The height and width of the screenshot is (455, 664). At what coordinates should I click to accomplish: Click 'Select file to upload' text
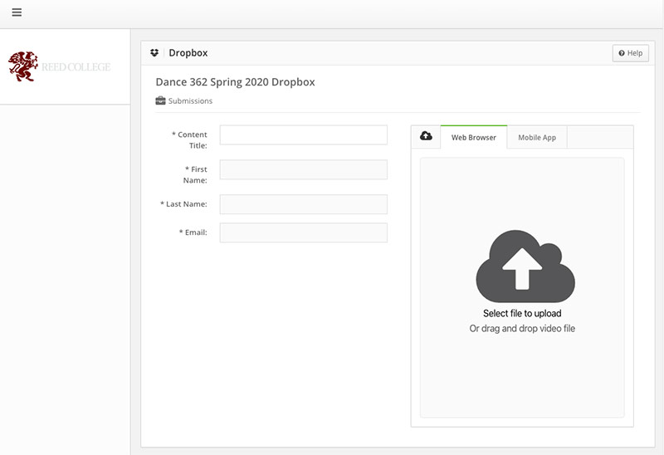point(522,314)
